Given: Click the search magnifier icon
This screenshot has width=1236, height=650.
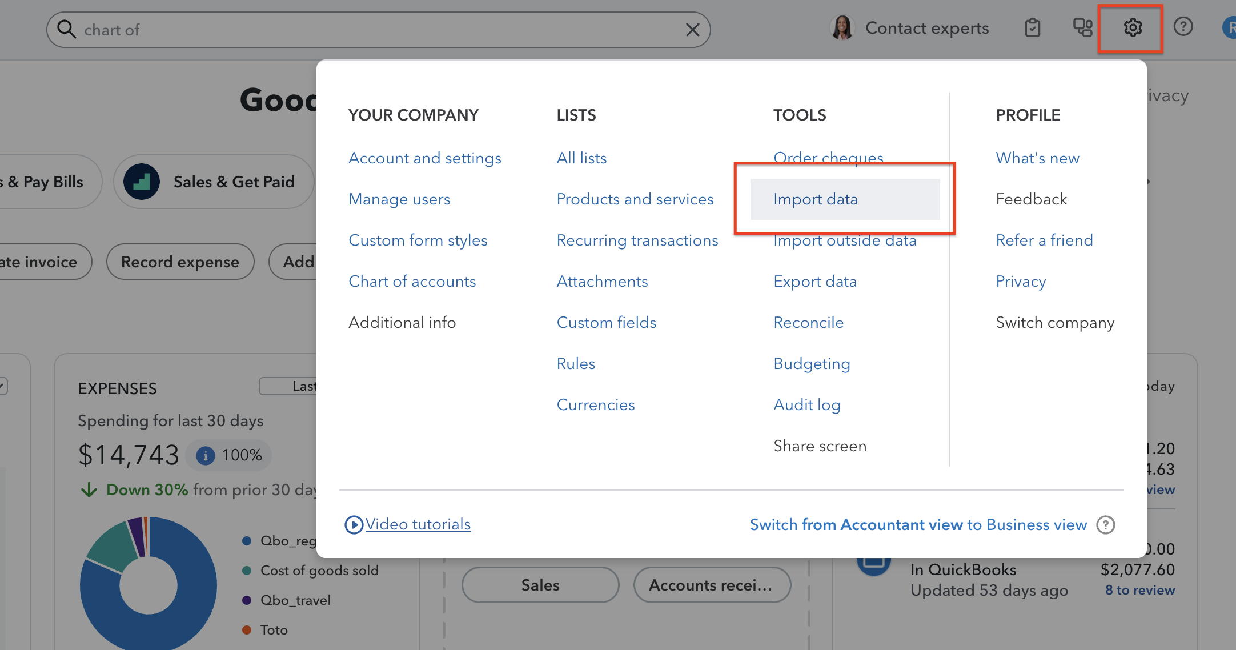Looking at the screenshot, I should 67,29.
